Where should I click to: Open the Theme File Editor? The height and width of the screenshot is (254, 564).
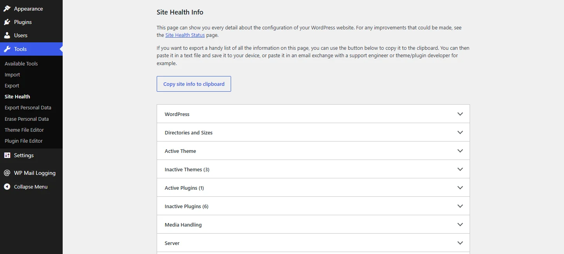click(24, 130)
